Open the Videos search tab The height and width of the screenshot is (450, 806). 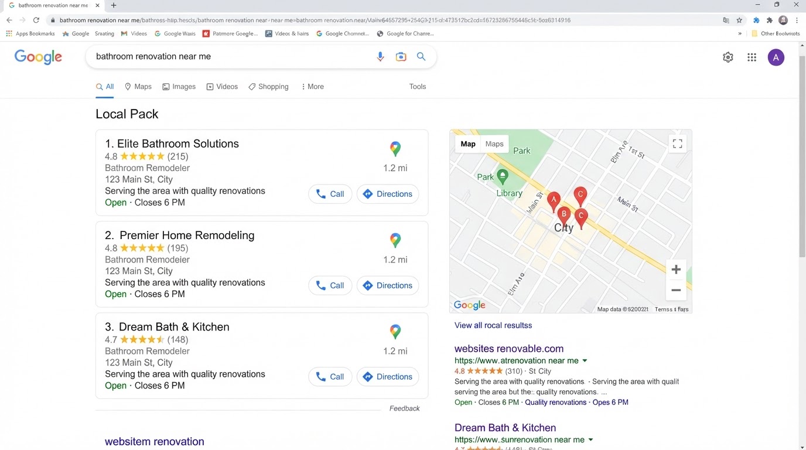222,87
